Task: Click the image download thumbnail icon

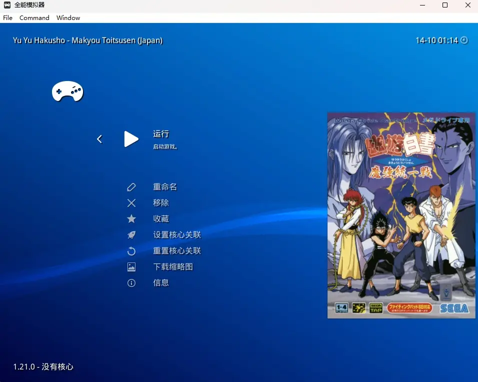Action: (x=131, y=267)
